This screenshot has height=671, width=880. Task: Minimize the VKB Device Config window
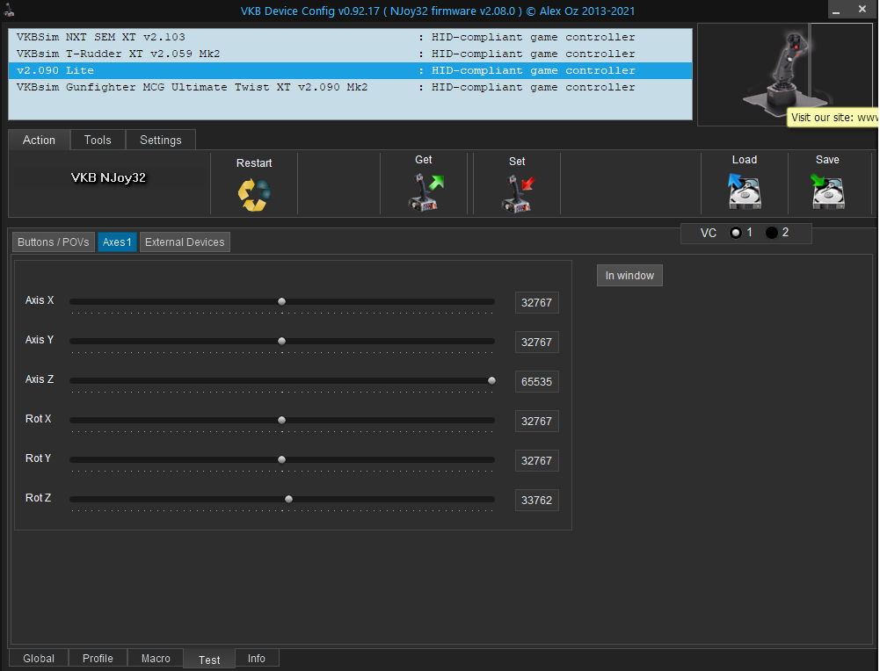836,10
